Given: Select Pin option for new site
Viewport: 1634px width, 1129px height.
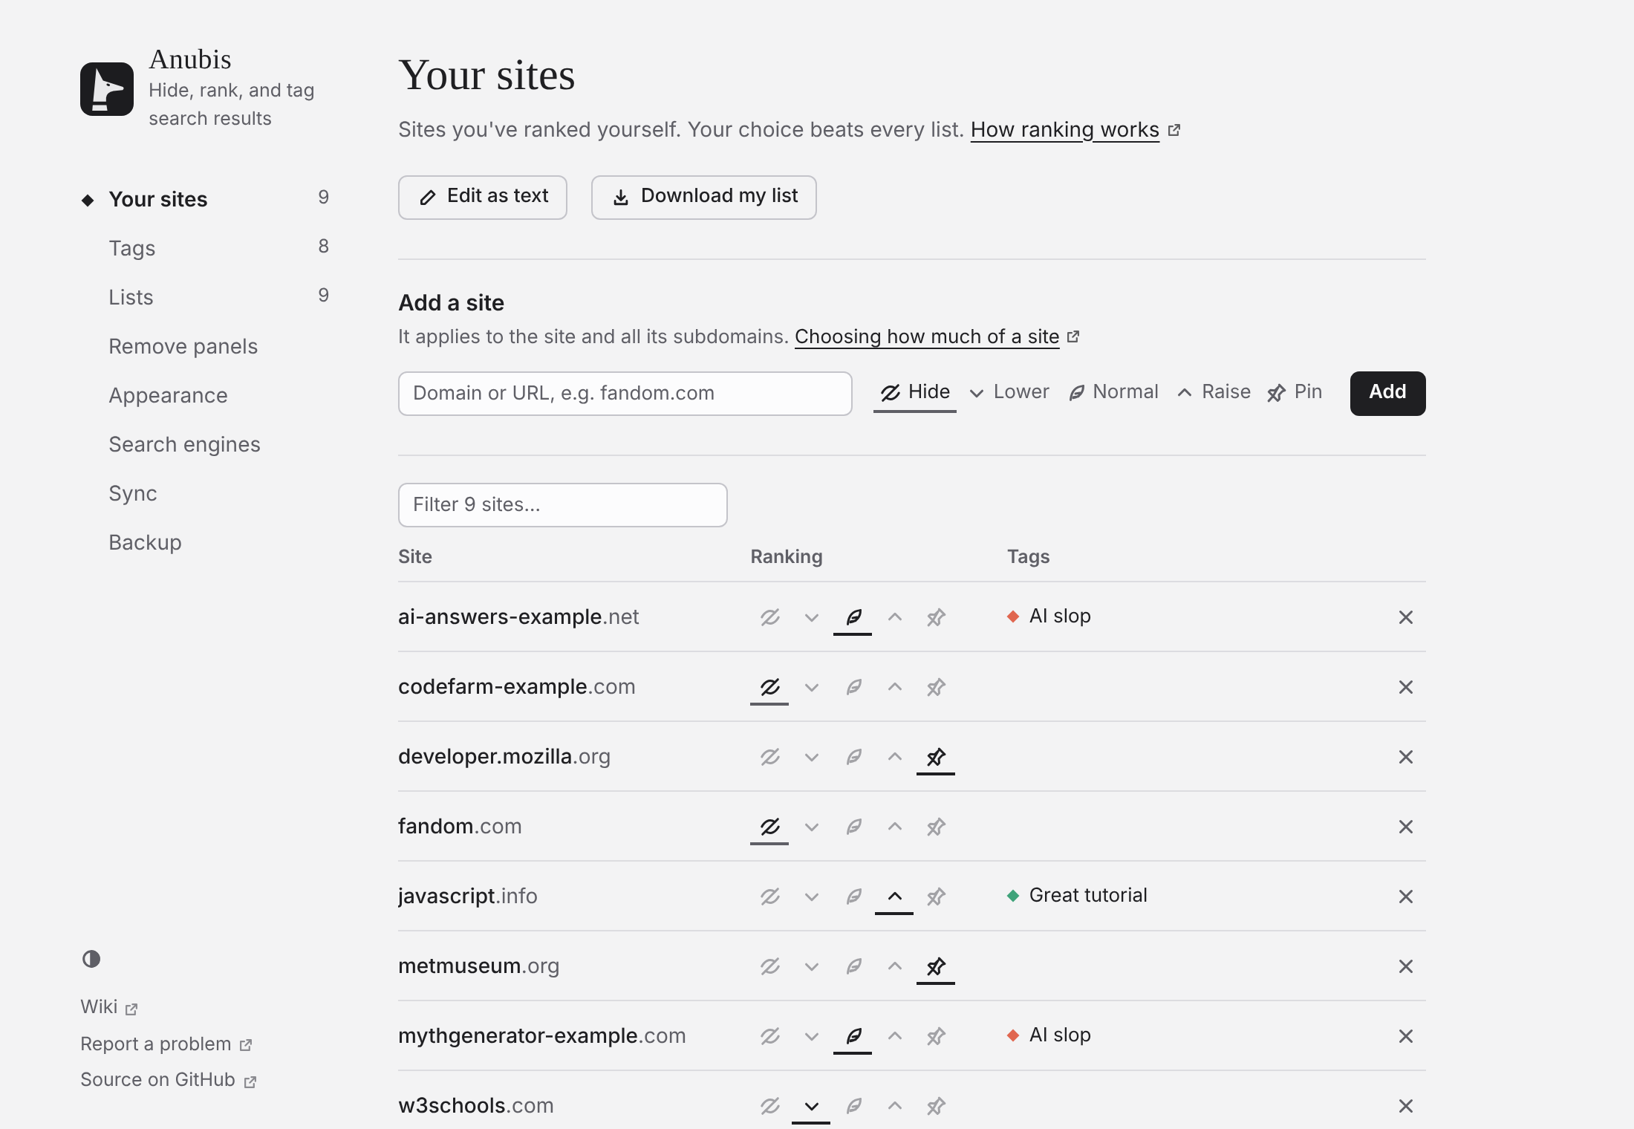Looking at the screenshot, I should click(x=1295, y=392).
